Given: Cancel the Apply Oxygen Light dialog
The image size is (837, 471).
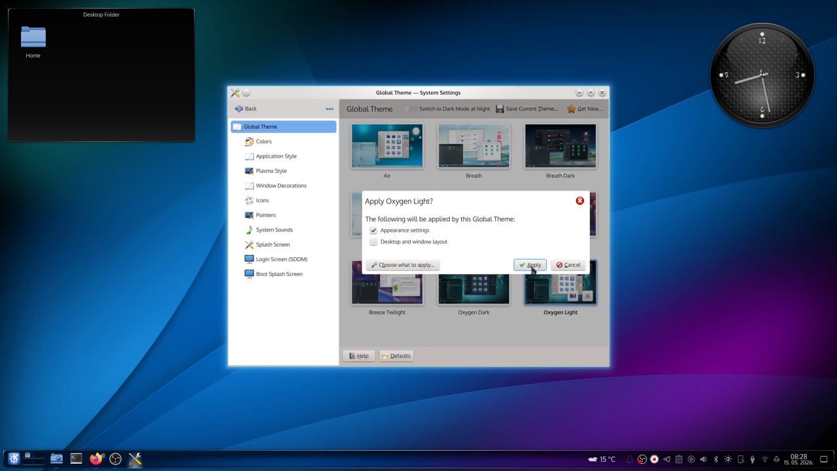Looking at the screenshot, I should (568, 265).
